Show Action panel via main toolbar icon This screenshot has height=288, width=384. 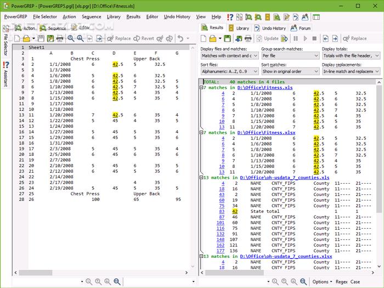click(249, 17)
